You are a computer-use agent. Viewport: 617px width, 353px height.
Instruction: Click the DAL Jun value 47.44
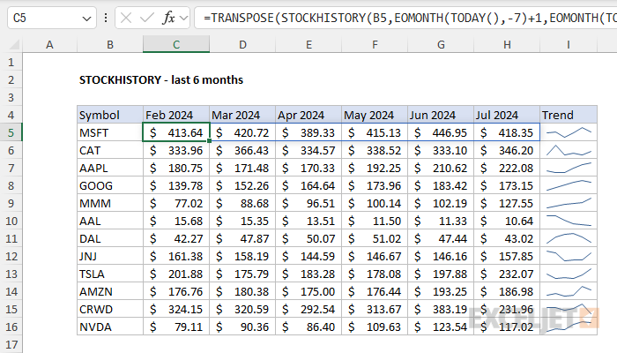(x=441, y=238)
